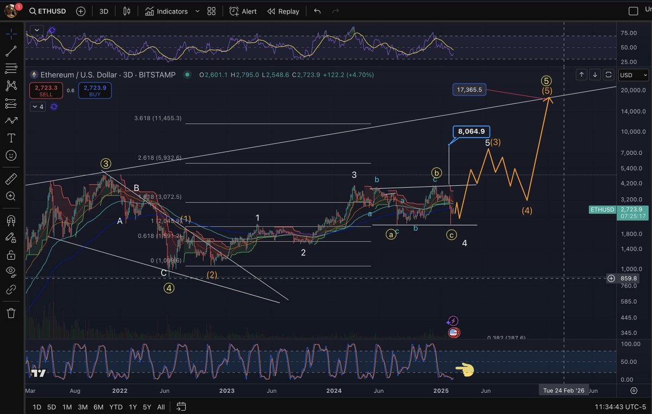Click the green market status dot
Image resolution: width=652 pixels, height=414 pixels.
coord(187,74)
